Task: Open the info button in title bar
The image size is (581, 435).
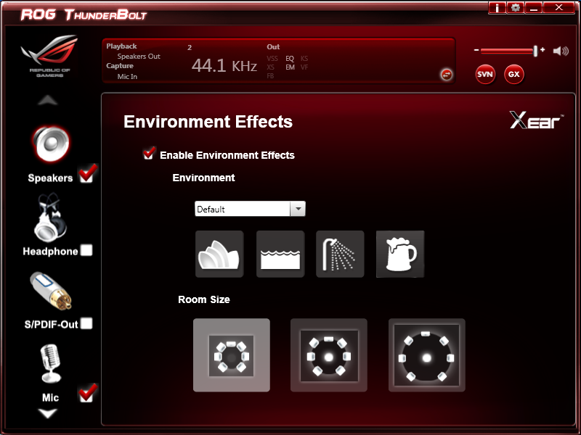Action: (x=497, y=7)
